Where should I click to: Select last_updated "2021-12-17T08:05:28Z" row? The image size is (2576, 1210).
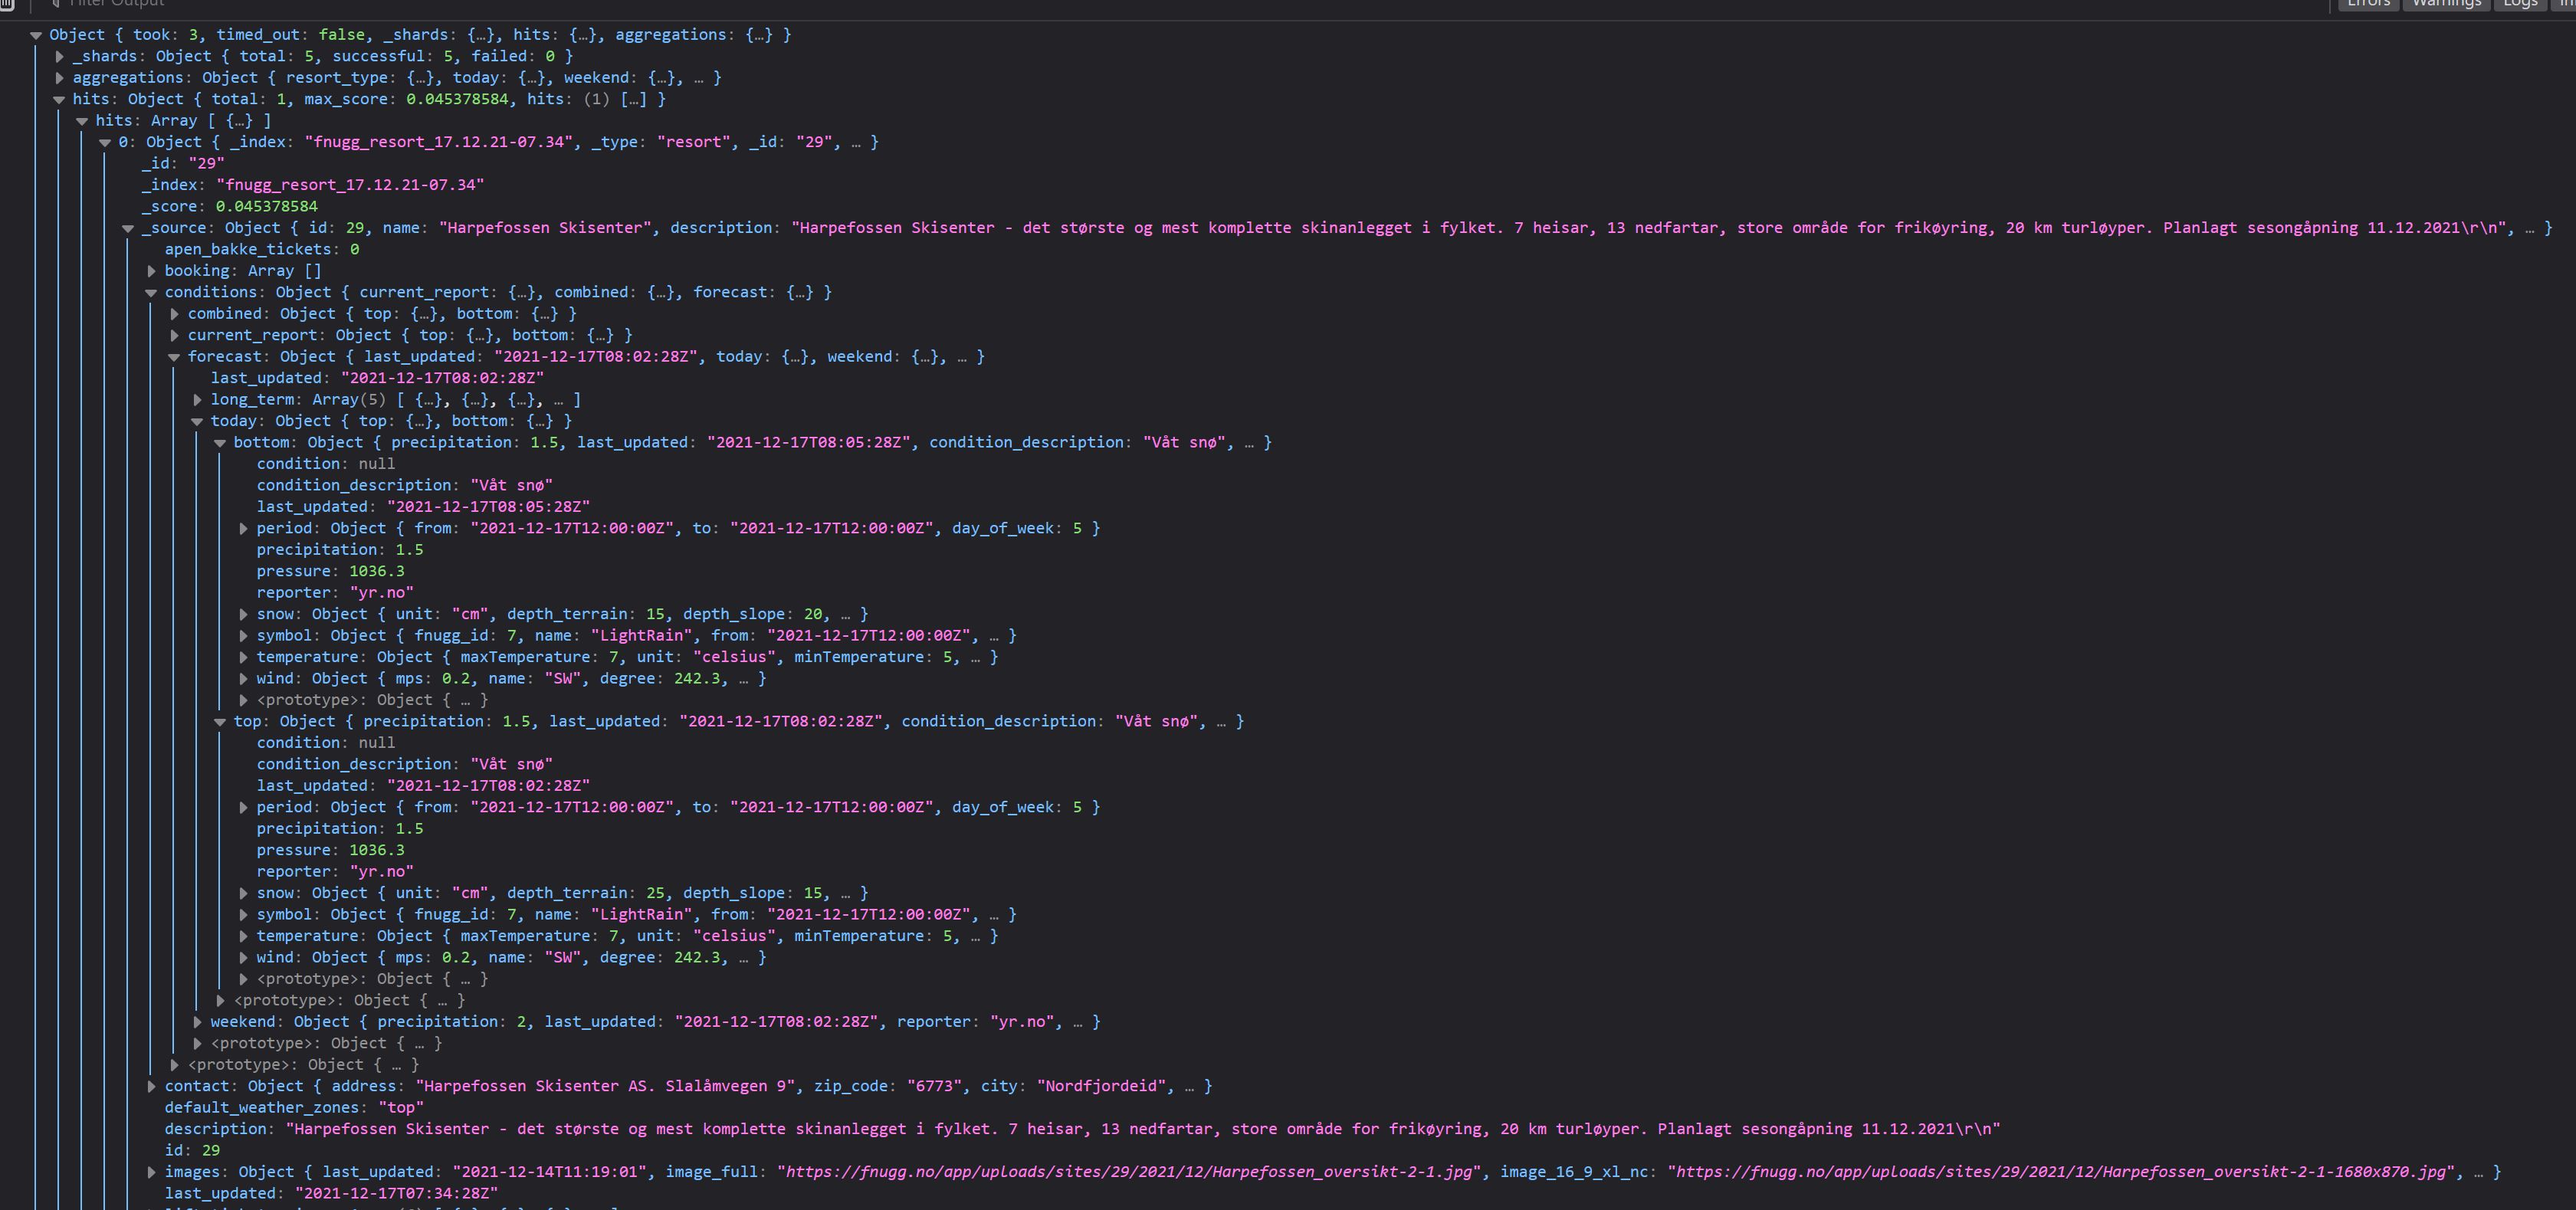(x=423, y=507)
